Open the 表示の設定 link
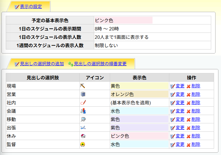The height and width of the screenshot is (155, 221). click(31, 7)
